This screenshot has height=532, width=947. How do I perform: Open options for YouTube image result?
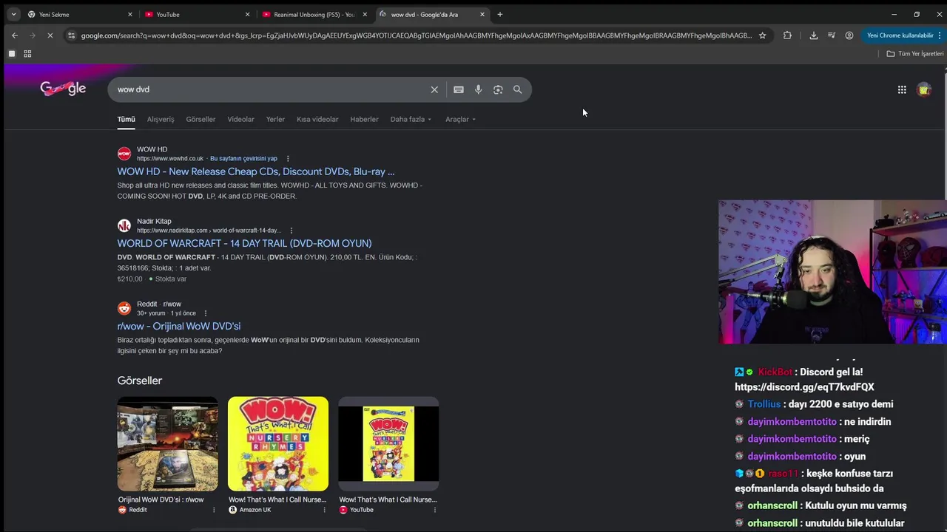[434, 510]
